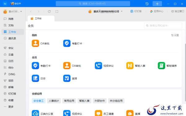The width and height of the screenshot is (186, 116).
Task: Open 应用中心 app center
Action: [x=157, y=11]
